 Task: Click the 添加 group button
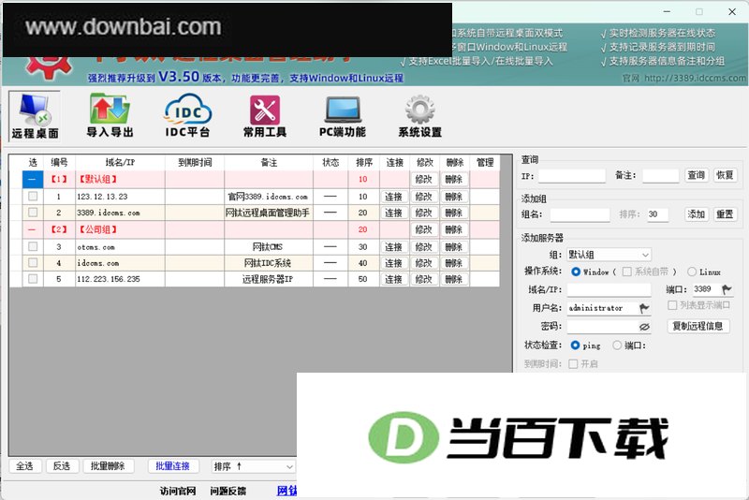[x=696, y=214]
